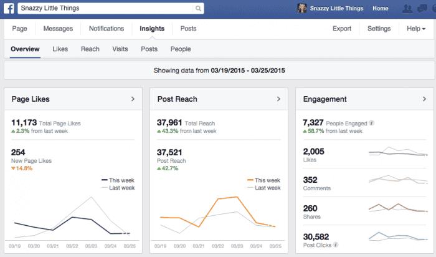The height and width of the screenshot is (257, 436).
Task: Switch to the People sub-tab
Action: click(181, 49)
